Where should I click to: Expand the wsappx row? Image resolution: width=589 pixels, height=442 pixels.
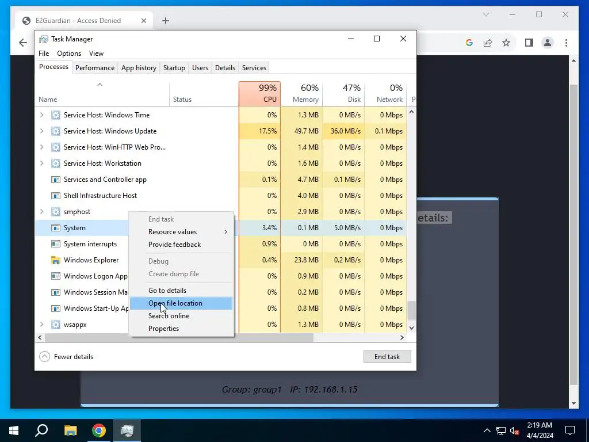pos(41,325)
